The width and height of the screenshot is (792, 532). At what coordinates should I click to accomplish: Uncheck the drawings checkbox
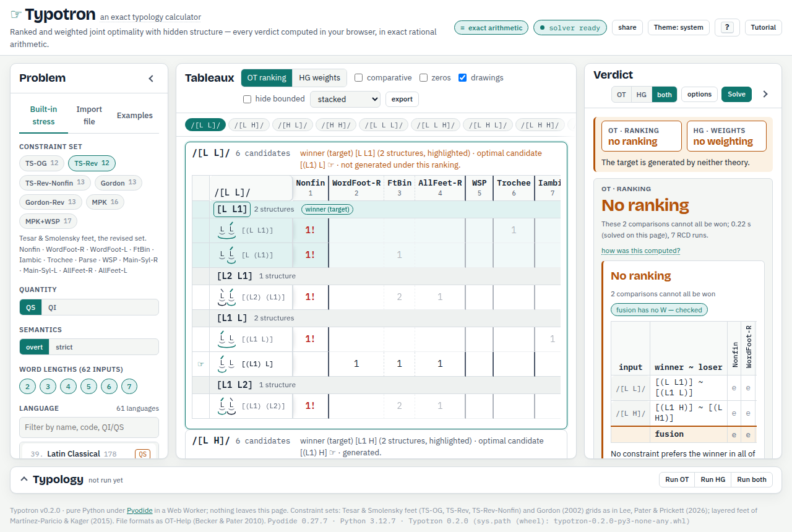(x=462, y=78)
